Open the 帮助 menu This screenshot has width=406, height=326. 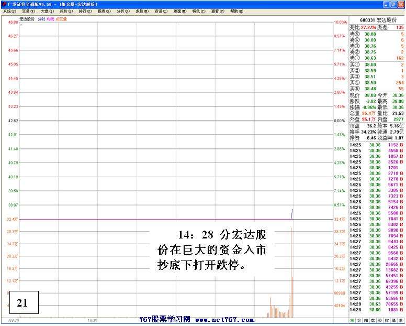(236, 12)
